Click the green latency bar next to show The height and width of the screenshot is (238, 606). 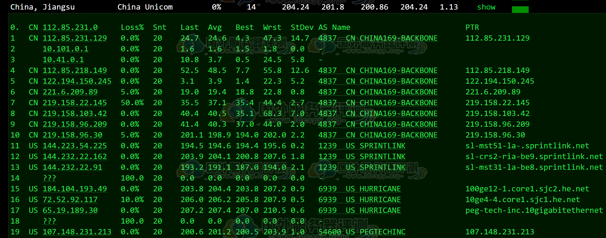[x=520, y=10]
